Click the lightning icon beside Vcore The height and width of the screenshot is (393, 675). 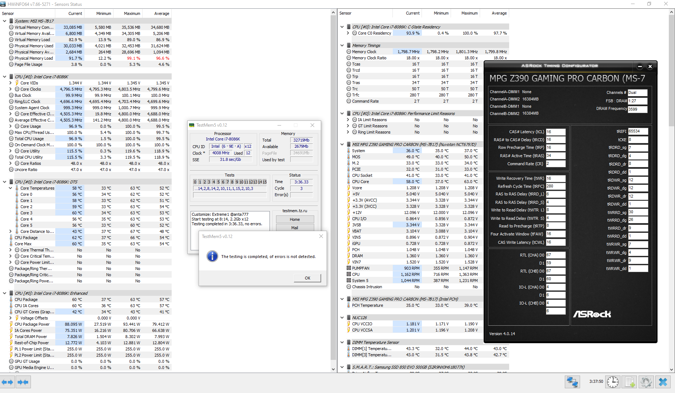click(348, 188)
